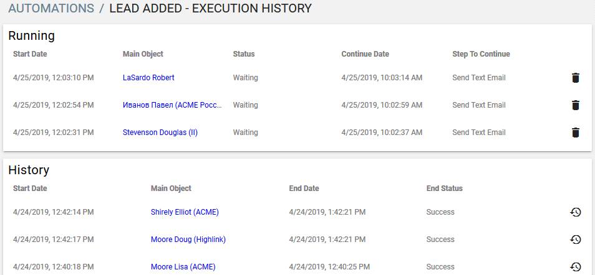Click the Step To Continue column header
Image resolution: width=595 pixels, height=275 pixels.
click(x=481, y=54)
